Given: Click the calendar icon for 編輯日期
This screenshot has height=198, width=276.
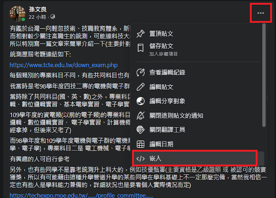Looking at the screenshot, I should [x=141, y=144].
